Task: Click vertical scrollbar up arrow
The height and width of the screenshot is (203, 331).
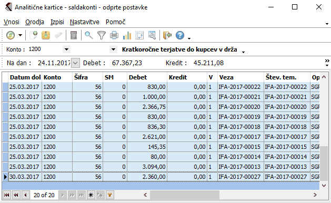Action: (x=324, y=77)
